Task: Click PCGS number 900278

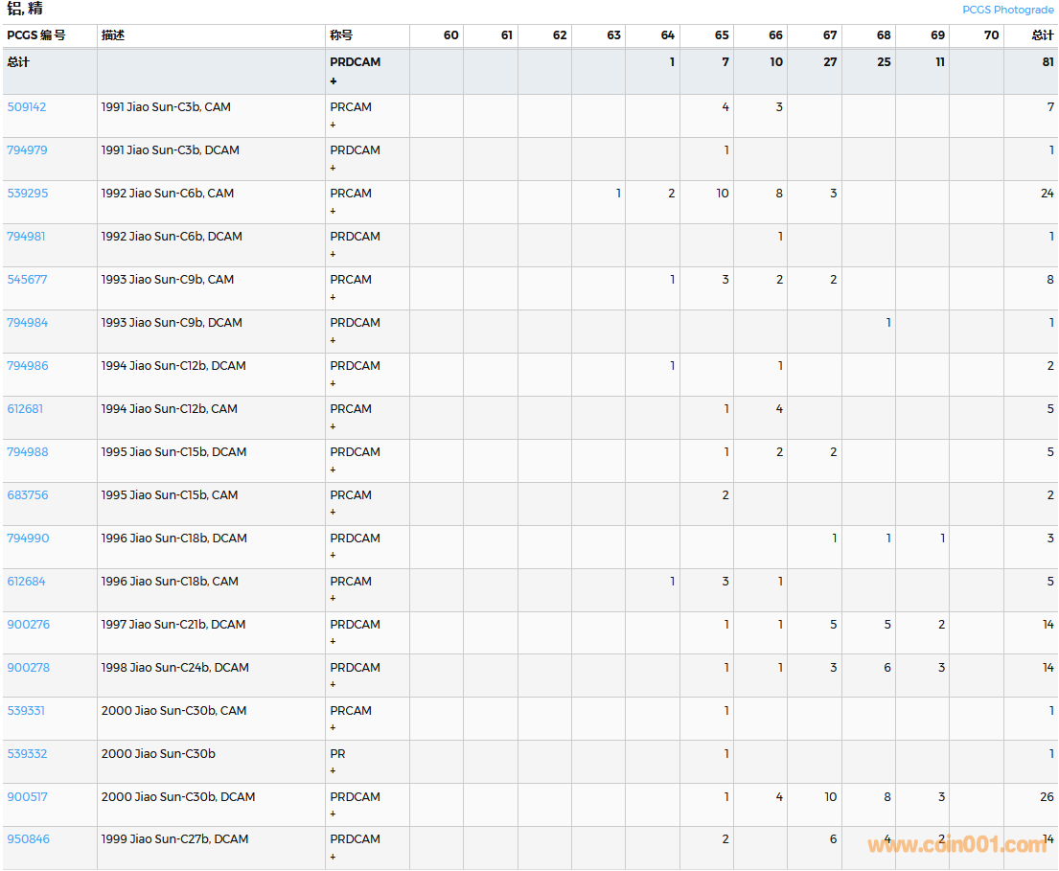Action: 28,668
